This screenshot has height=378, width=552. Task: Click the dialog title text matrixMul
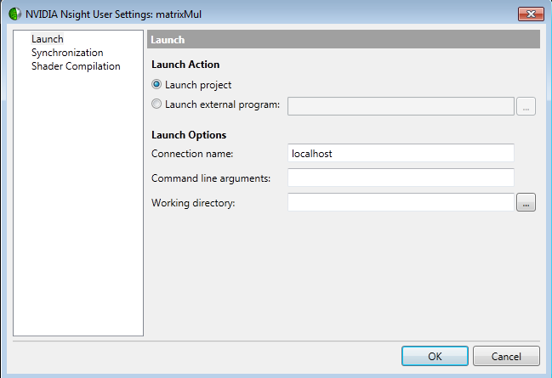(179, 14)
